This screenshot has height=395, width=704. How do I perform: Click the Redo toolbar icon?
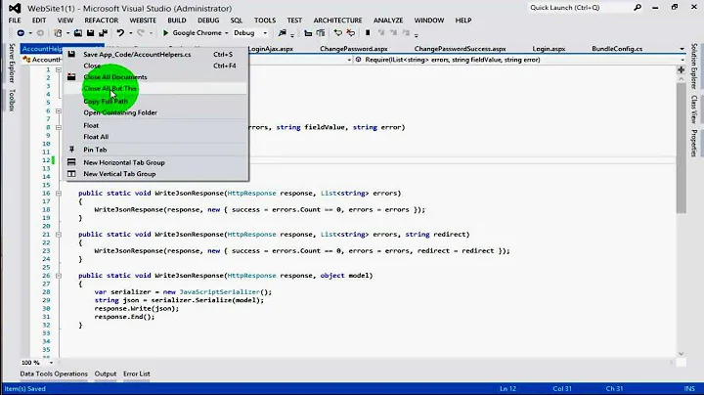pos(141,33)
